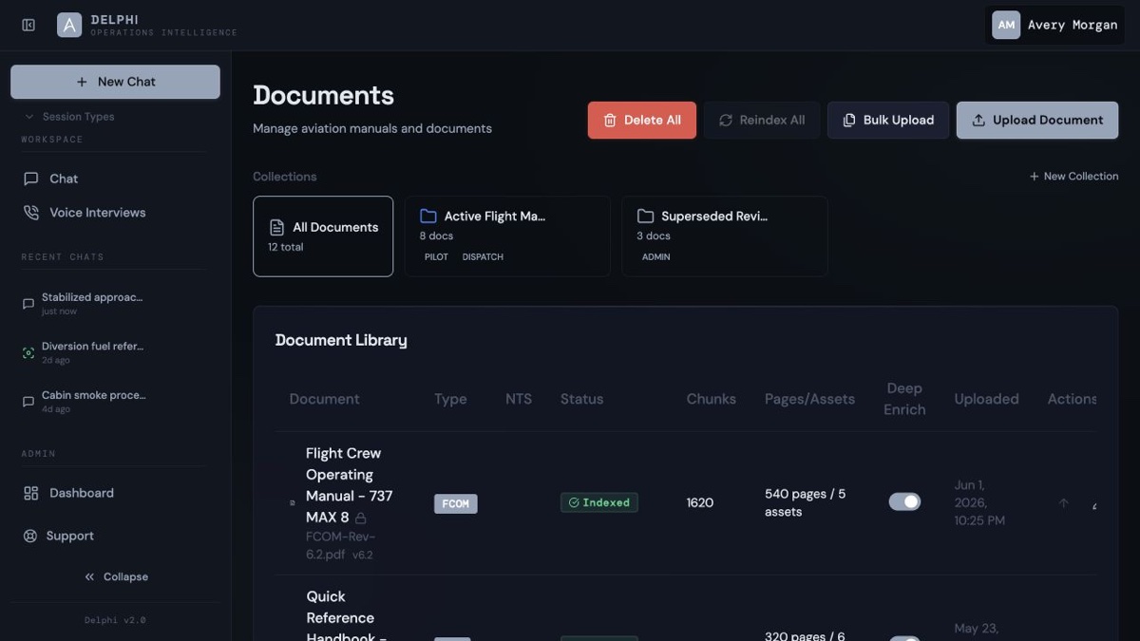Open Flight Crew Operating Manual document

click(349, 485)
